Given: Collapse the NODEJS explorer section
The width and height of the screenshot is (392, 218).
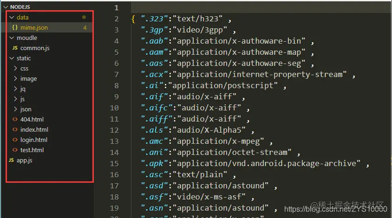Looking at the screenshot, I should [x=6, y=7].
